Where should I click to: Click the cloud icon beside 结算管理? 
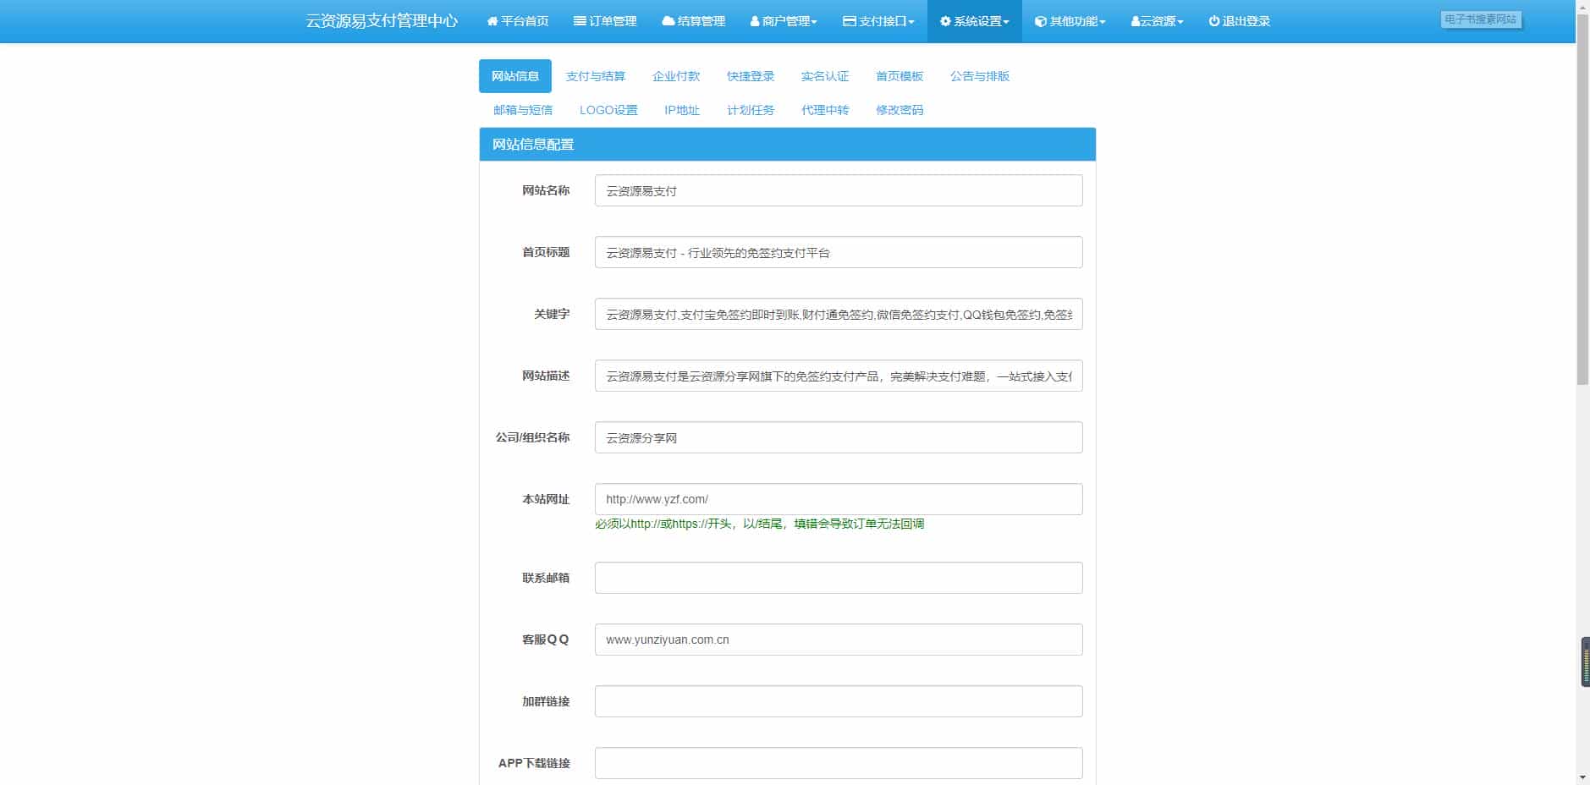point(668,21)
